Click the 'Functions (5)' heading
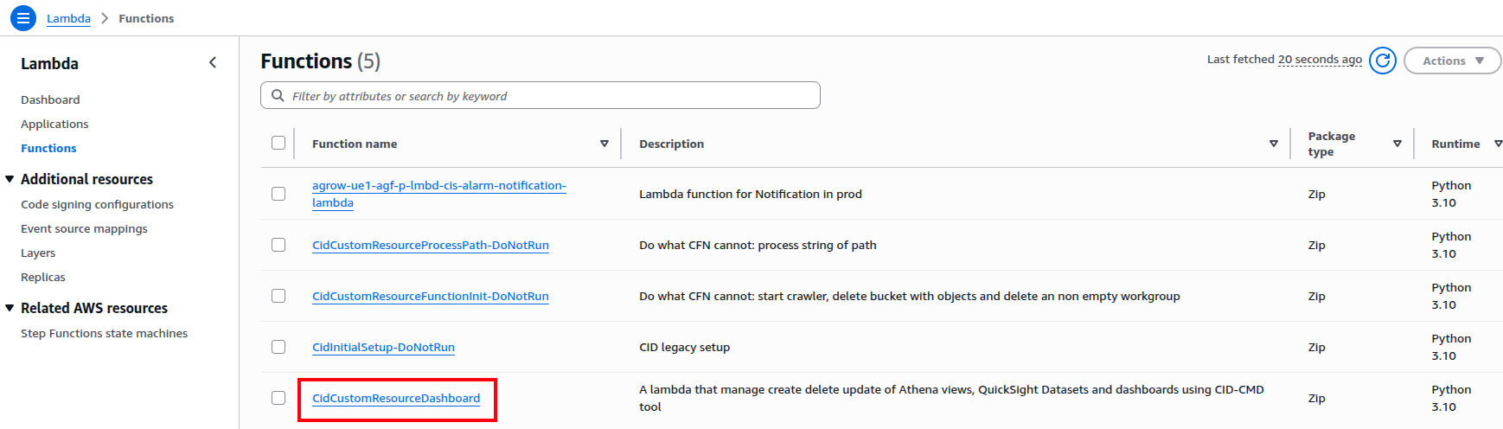Screen dimensions: 1503x429 321,61
